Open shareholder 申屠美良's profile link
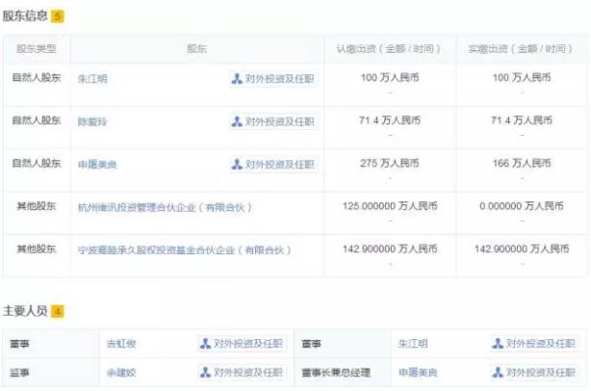Image resolution: width=591 pixels, height=391 pixels. [x=97, y=165]
